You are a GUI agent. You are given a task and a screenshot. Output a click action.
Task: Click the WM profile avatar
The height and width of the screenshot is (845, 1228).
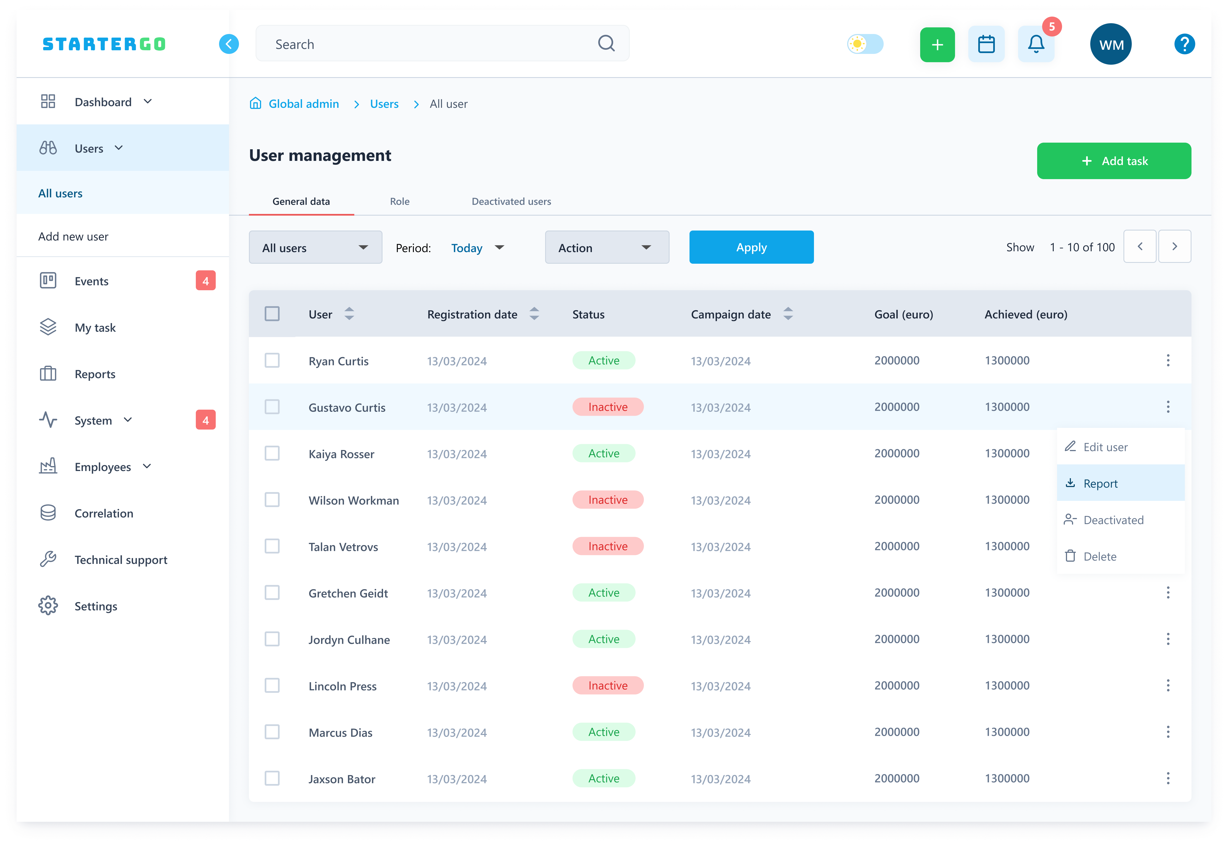tap(1110, 45)
